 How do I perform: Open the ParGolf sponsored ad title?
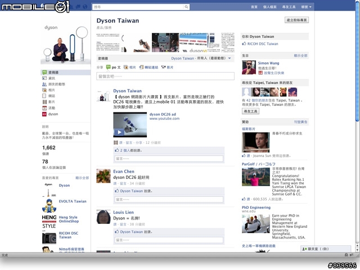(259, 164)
